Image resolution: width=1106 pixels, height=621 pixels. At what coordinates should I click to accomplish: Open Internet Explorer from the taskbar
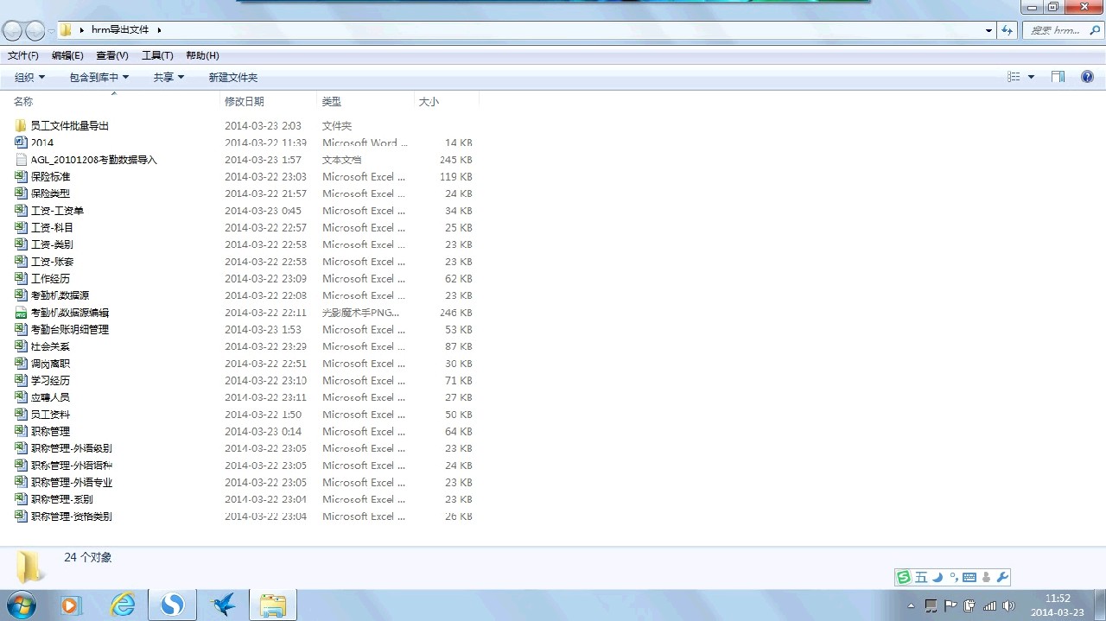click(x=123, y=605)
